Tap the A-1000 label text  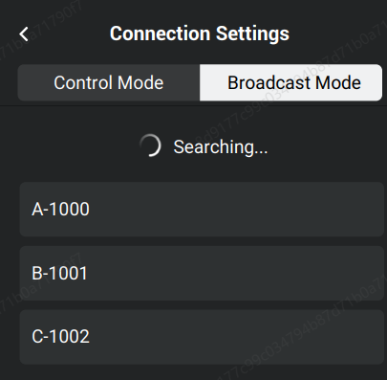click(x=60, y=210)
